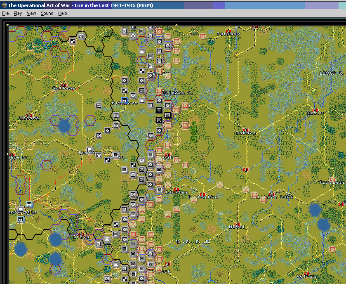
Task: Click the Porkhov city label
Action: pyautogui.click(x=228, y=34)
